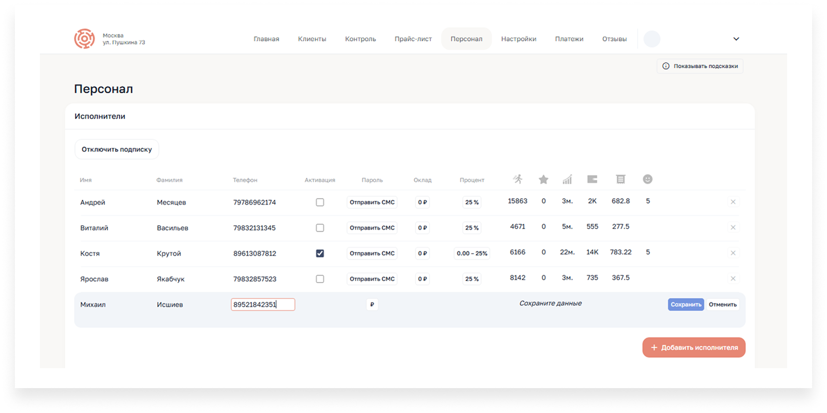Click phone number 79832857523
Screen dimensions: 827x413
click(x=255, y=279)
